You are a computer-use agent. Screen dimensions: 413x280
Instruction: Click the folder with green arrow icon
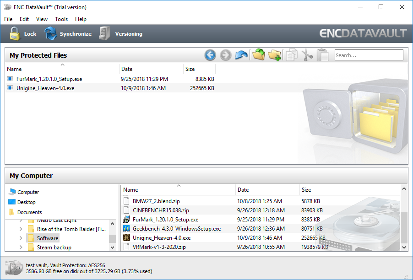click(x=259, y=55)
